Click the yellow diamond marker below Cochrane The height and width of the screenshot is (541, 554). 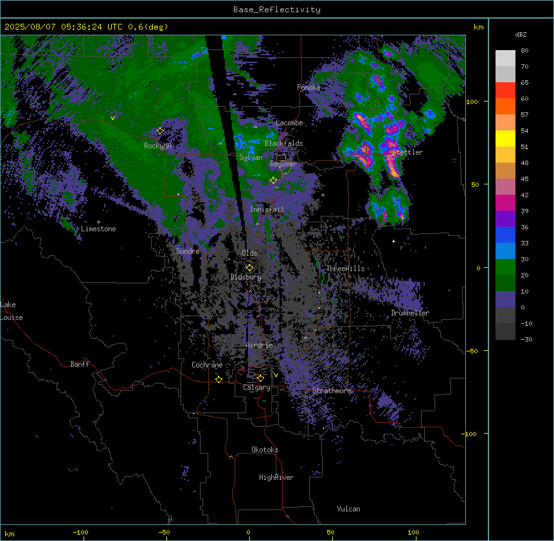219,379
